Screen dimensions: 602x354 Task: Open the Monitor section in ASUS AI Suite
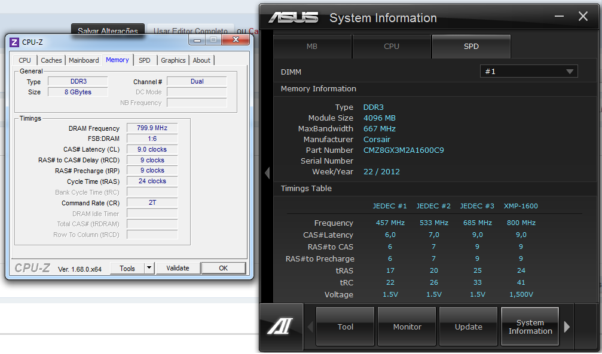coord(407,327)
